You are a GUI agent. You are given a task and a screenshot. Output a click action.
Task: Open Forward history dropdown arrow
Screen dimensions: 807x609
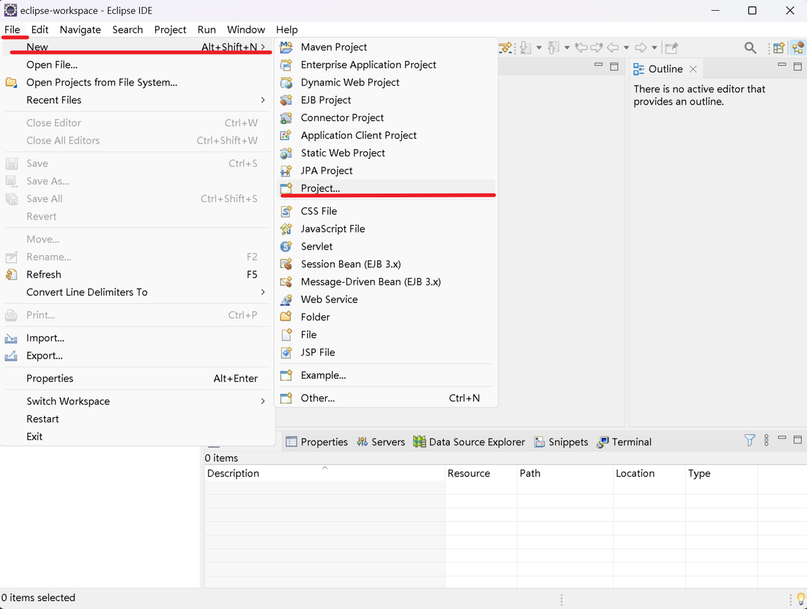[654, 47]
